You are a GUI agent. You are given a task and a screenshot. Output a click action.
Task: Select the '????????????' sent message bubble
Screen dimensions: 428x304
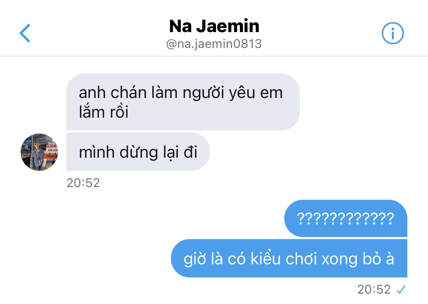click(346, 218)
